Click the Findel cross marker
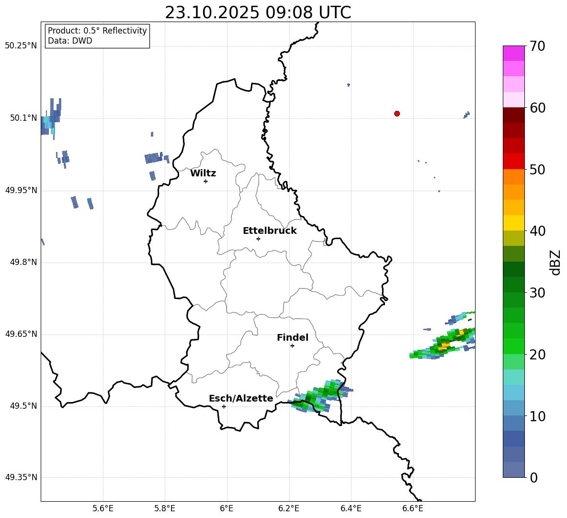The image size is (567, 518). pyautogui.click(x=292, y=345)
